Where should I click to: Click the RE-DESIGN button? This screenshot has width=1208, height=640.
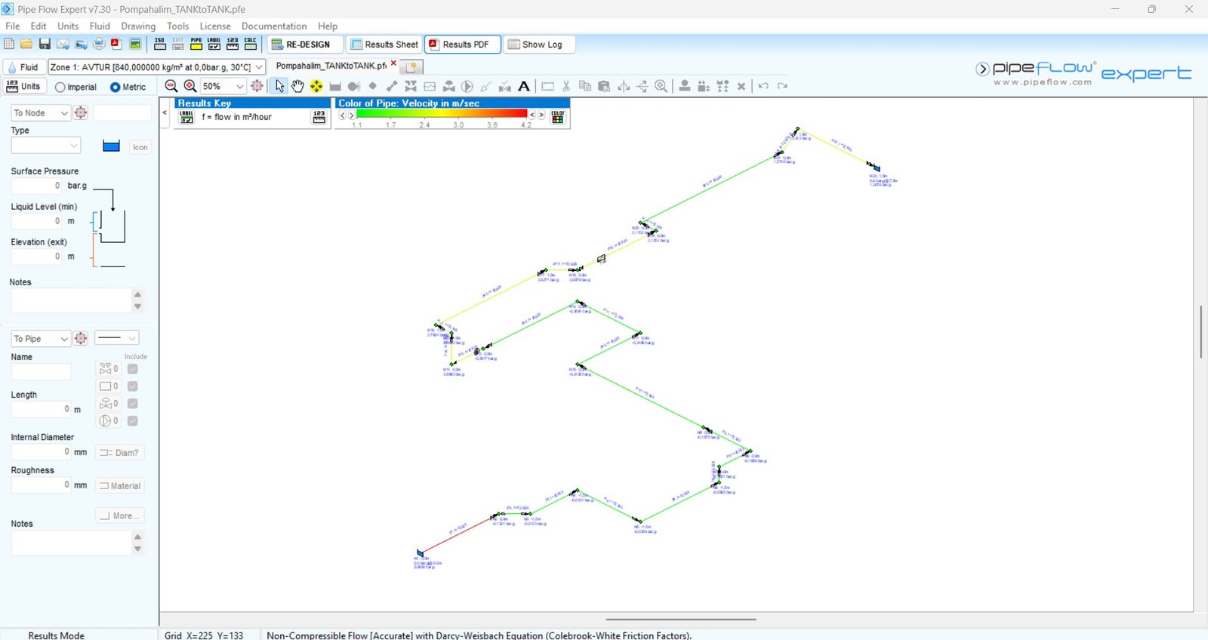pyautogui.click(x=301, y=45)
